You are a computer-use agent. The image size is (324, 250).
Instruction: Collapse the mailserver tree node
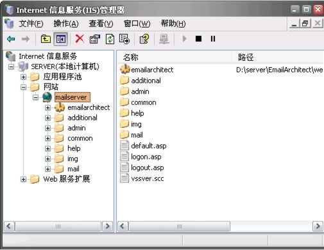35,97
